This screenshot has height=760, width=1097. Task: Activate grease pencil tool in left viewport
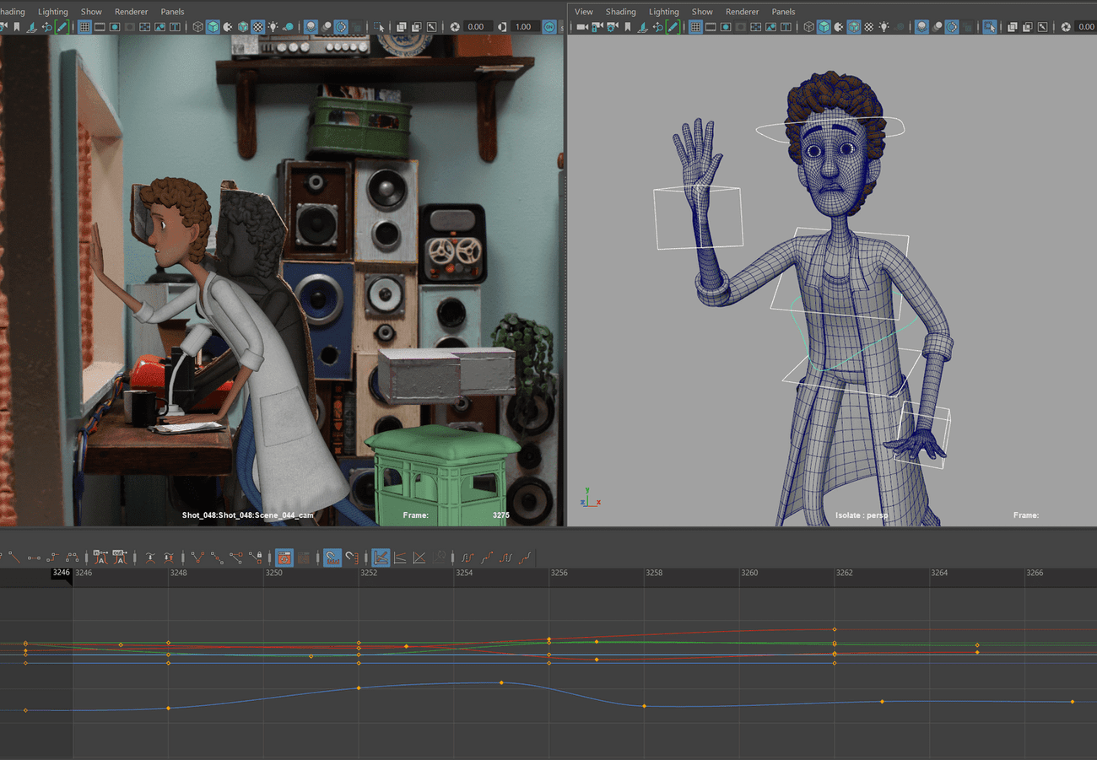pyautogui.click(x=62, y=27)
